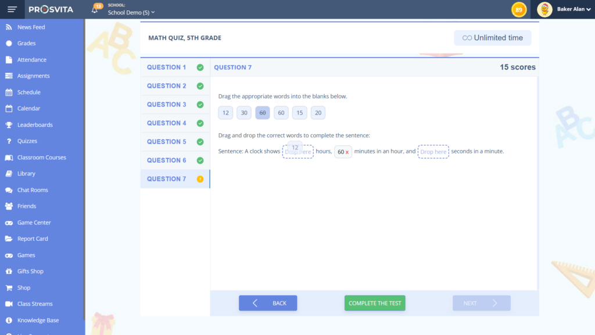595x335 pixels.
Task: Click the gold coin balance icon
Action: [518, 9]
